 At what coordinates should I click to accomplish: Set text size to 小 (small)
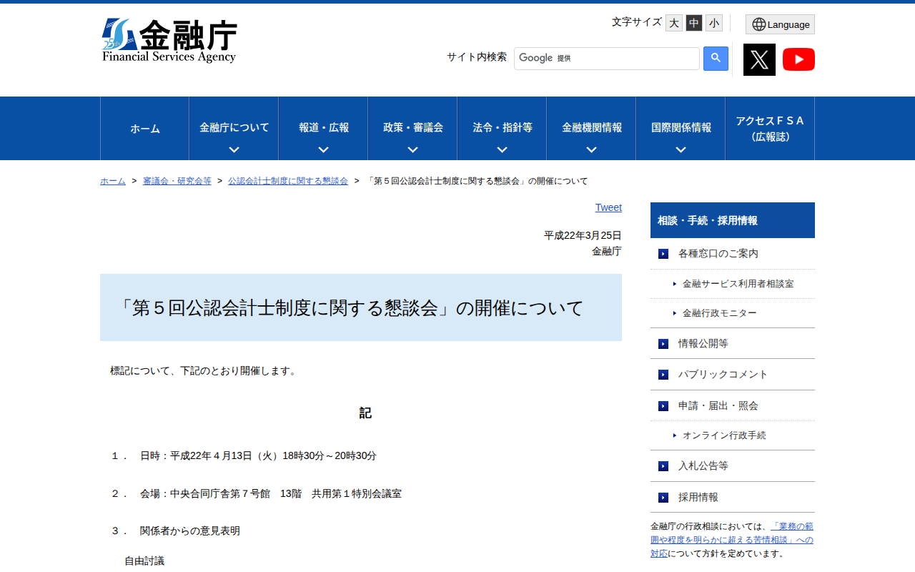point(714,23)
